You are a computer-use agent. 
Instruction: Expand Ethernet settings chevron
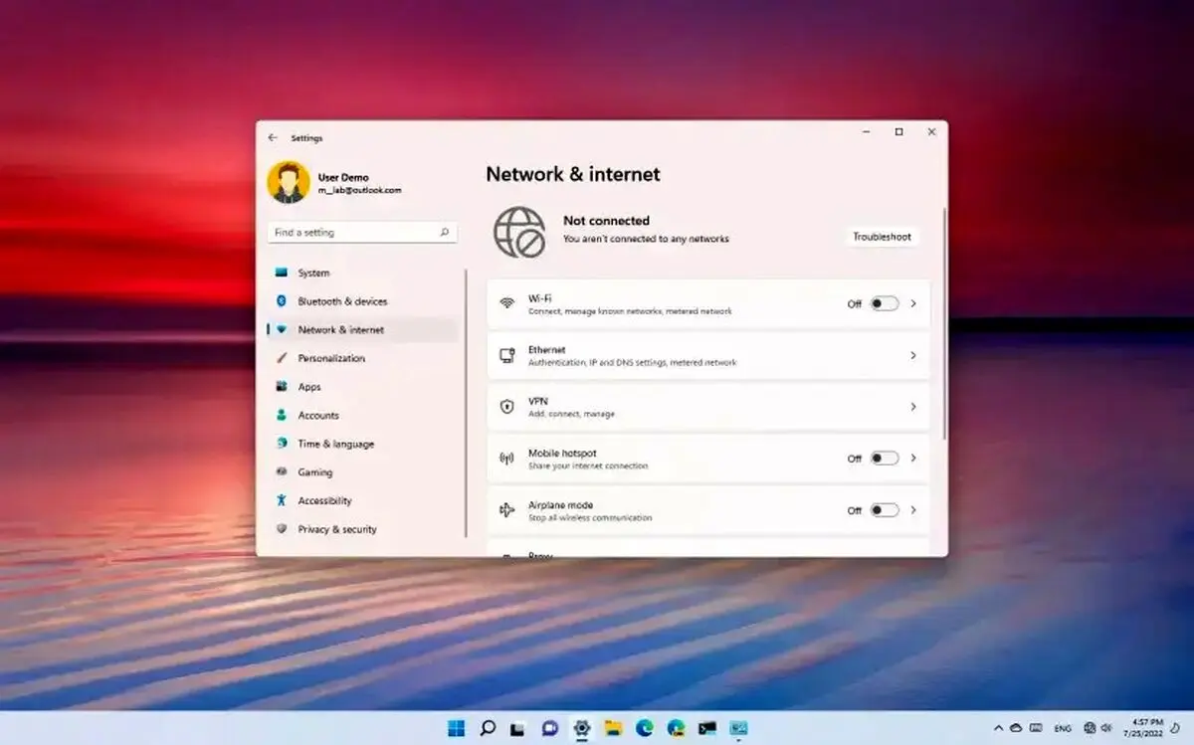pos(913,355)
